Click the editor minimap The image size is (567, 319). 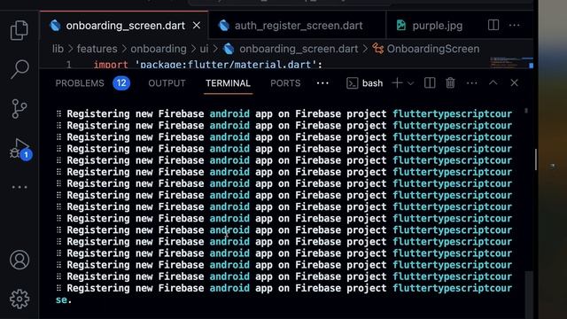[511, 63]
